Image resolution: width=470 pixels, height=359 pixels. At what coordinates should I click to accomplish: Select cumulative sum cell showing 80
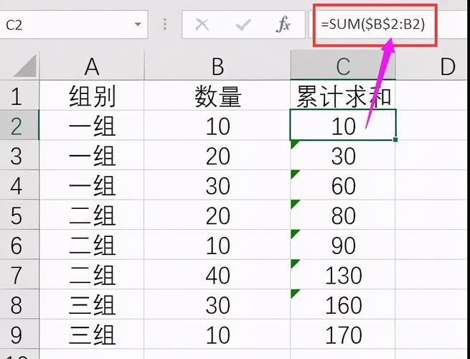coord(343,215)
